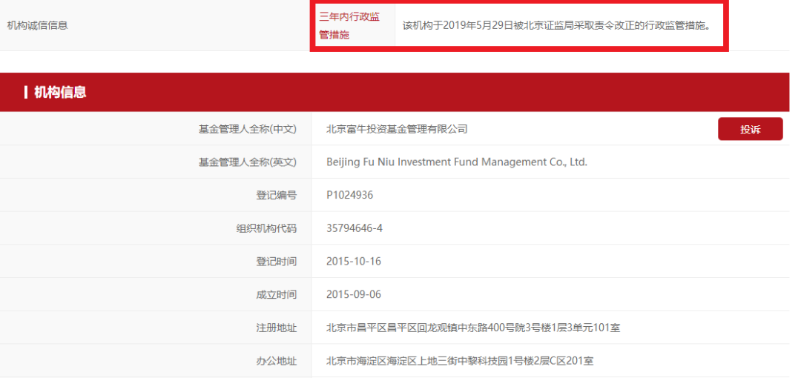Select the 办公地址 field label
The image size is (801, 378).
point(277,361)
